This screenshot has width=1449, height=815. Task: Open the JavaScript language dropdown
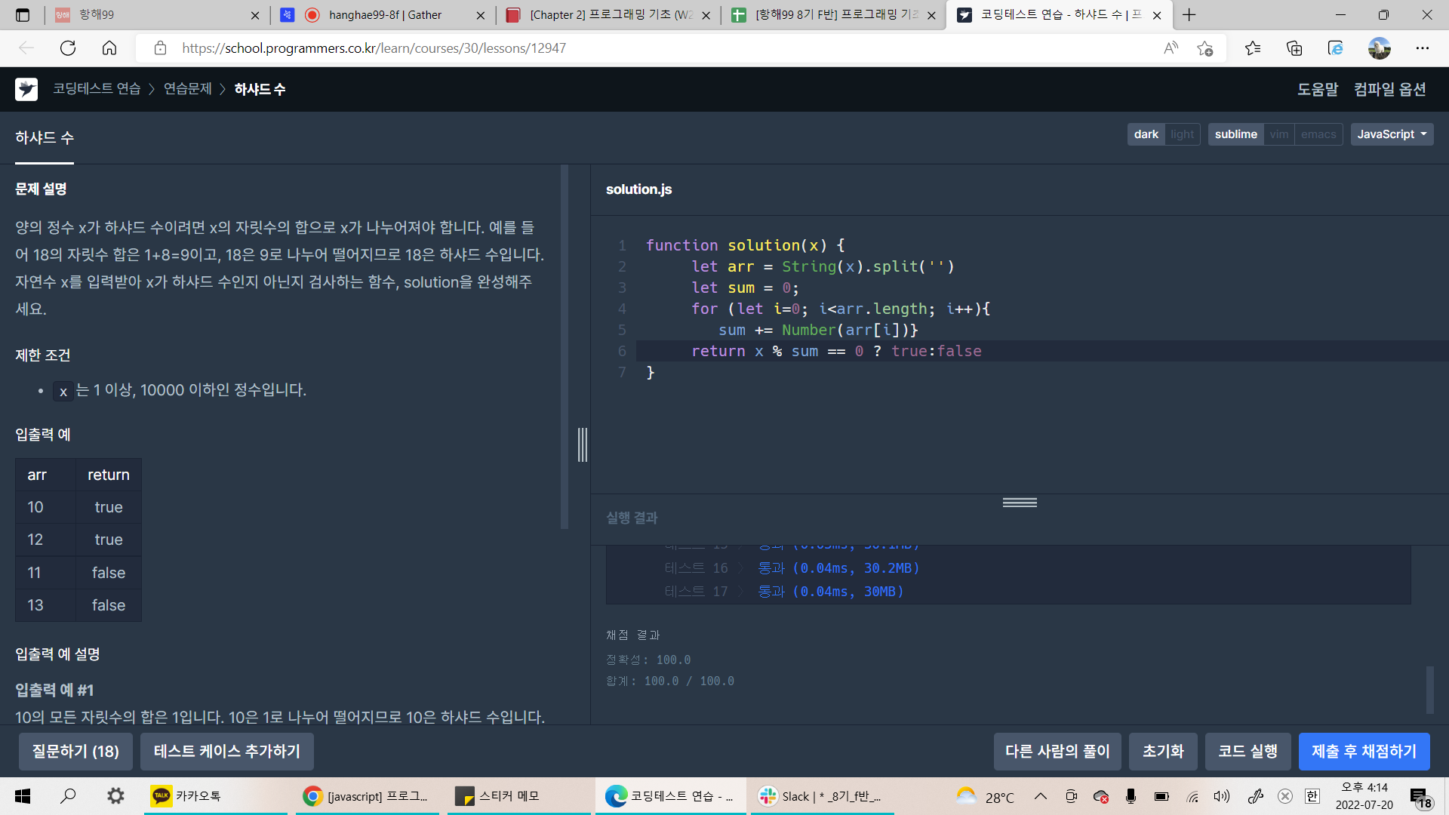click(x=1391, y=134)
